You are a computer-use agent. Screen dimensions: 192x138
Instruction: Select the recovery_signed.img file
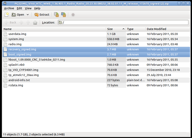click(96, 49)
